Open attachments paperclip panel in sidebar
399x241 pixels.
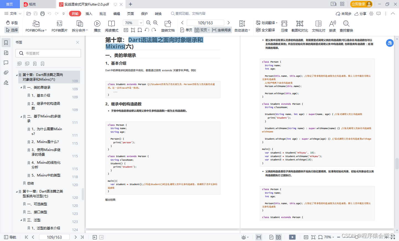pyautogui.click(x=6, y=73)
